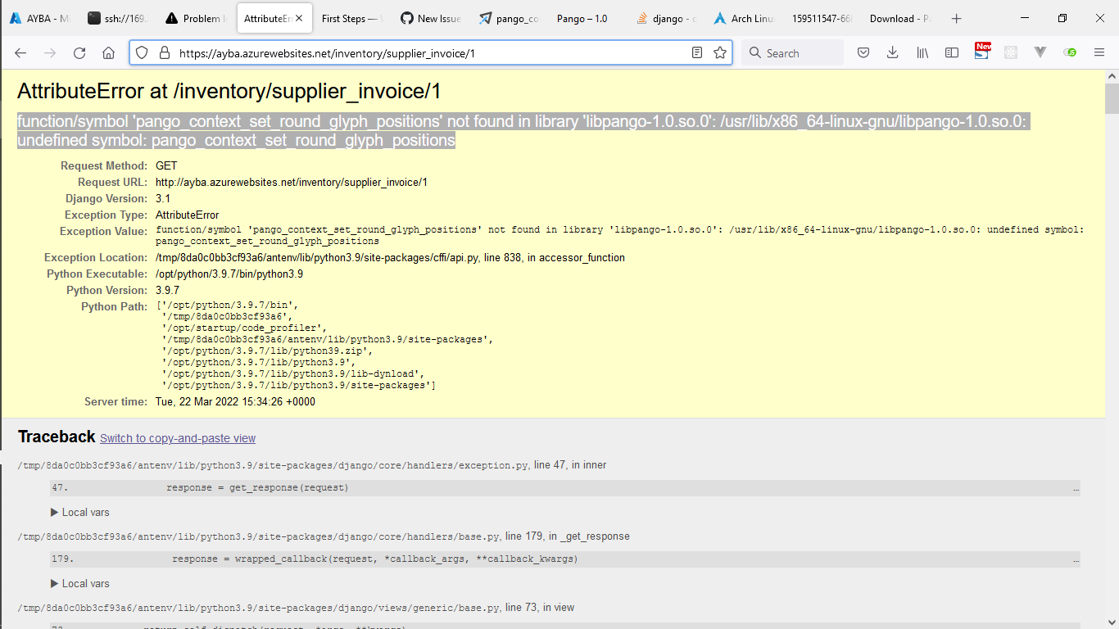The height and width of the screenshot is (629, 1119).
Task: Open the Pocket save icon
Action: tap(863, 52)
